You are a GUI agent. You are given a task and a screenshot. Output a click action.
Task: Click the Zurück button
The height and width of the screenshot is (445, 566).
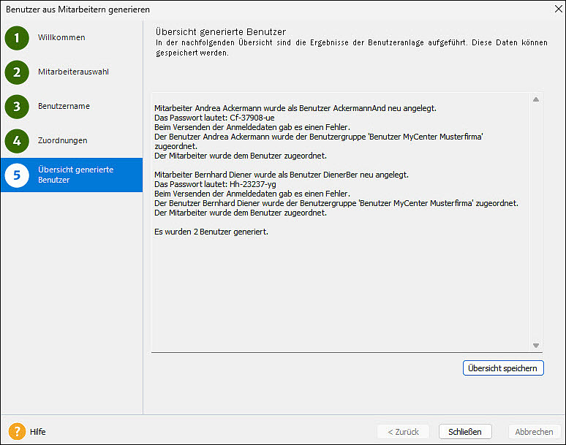[x=403, y=432]
